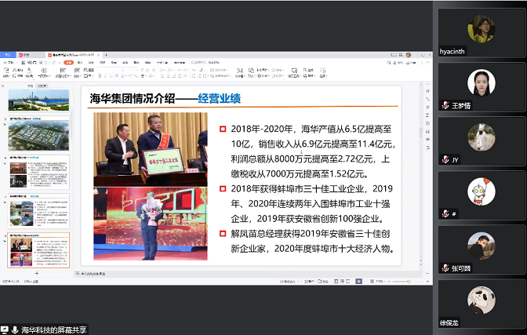Click the muted microphone icon beside 王梦倩
Screen dimensions: 527x335
445,105
